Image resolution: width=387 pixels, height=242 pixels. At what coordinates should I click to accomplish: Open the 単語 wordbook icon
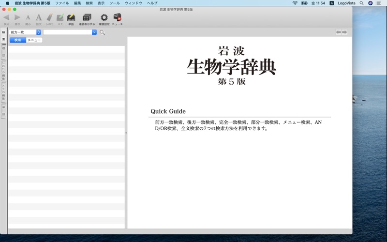click(71, 19)
